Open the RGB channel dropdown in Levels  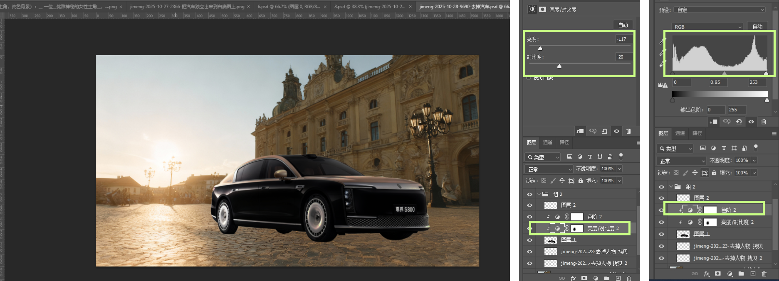[707, 27]
